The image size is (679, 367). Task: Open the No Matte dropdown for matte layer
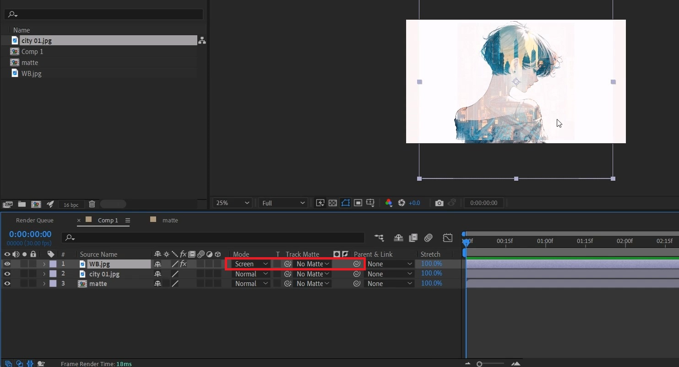pyautogui.click(x=312, y=284)
